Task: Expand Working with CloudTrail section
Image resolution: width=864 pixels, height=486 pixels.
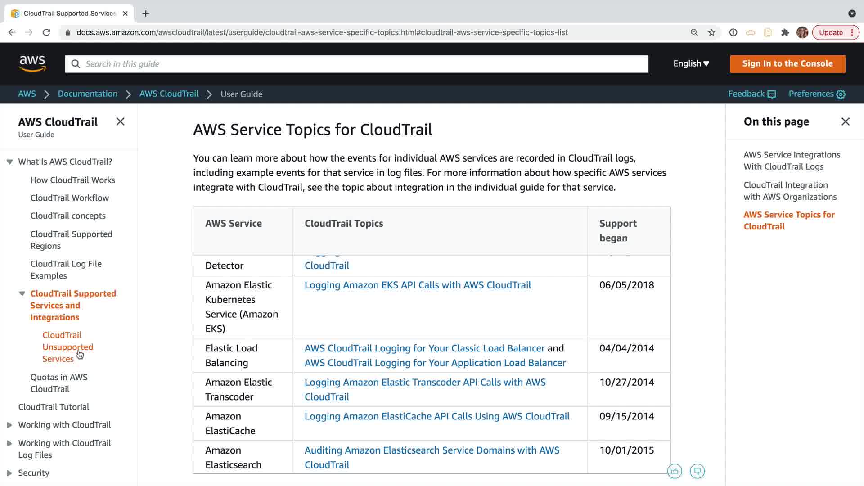Action: click(x=9, y=425)
